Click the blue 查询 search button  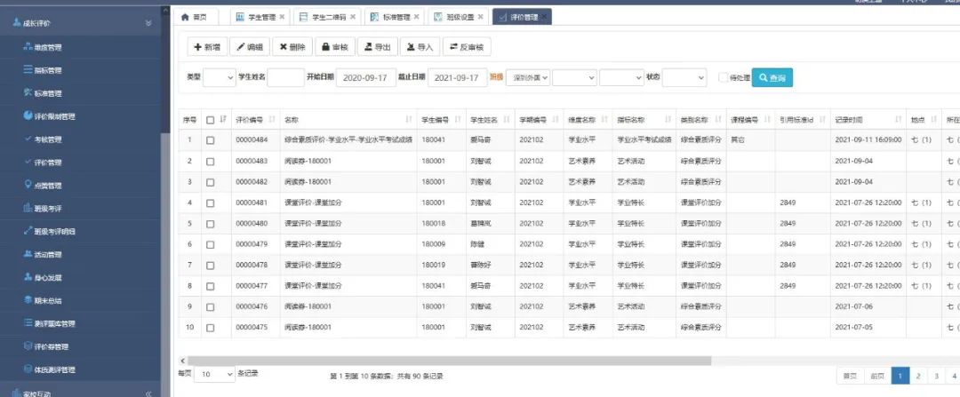(772, 78)
